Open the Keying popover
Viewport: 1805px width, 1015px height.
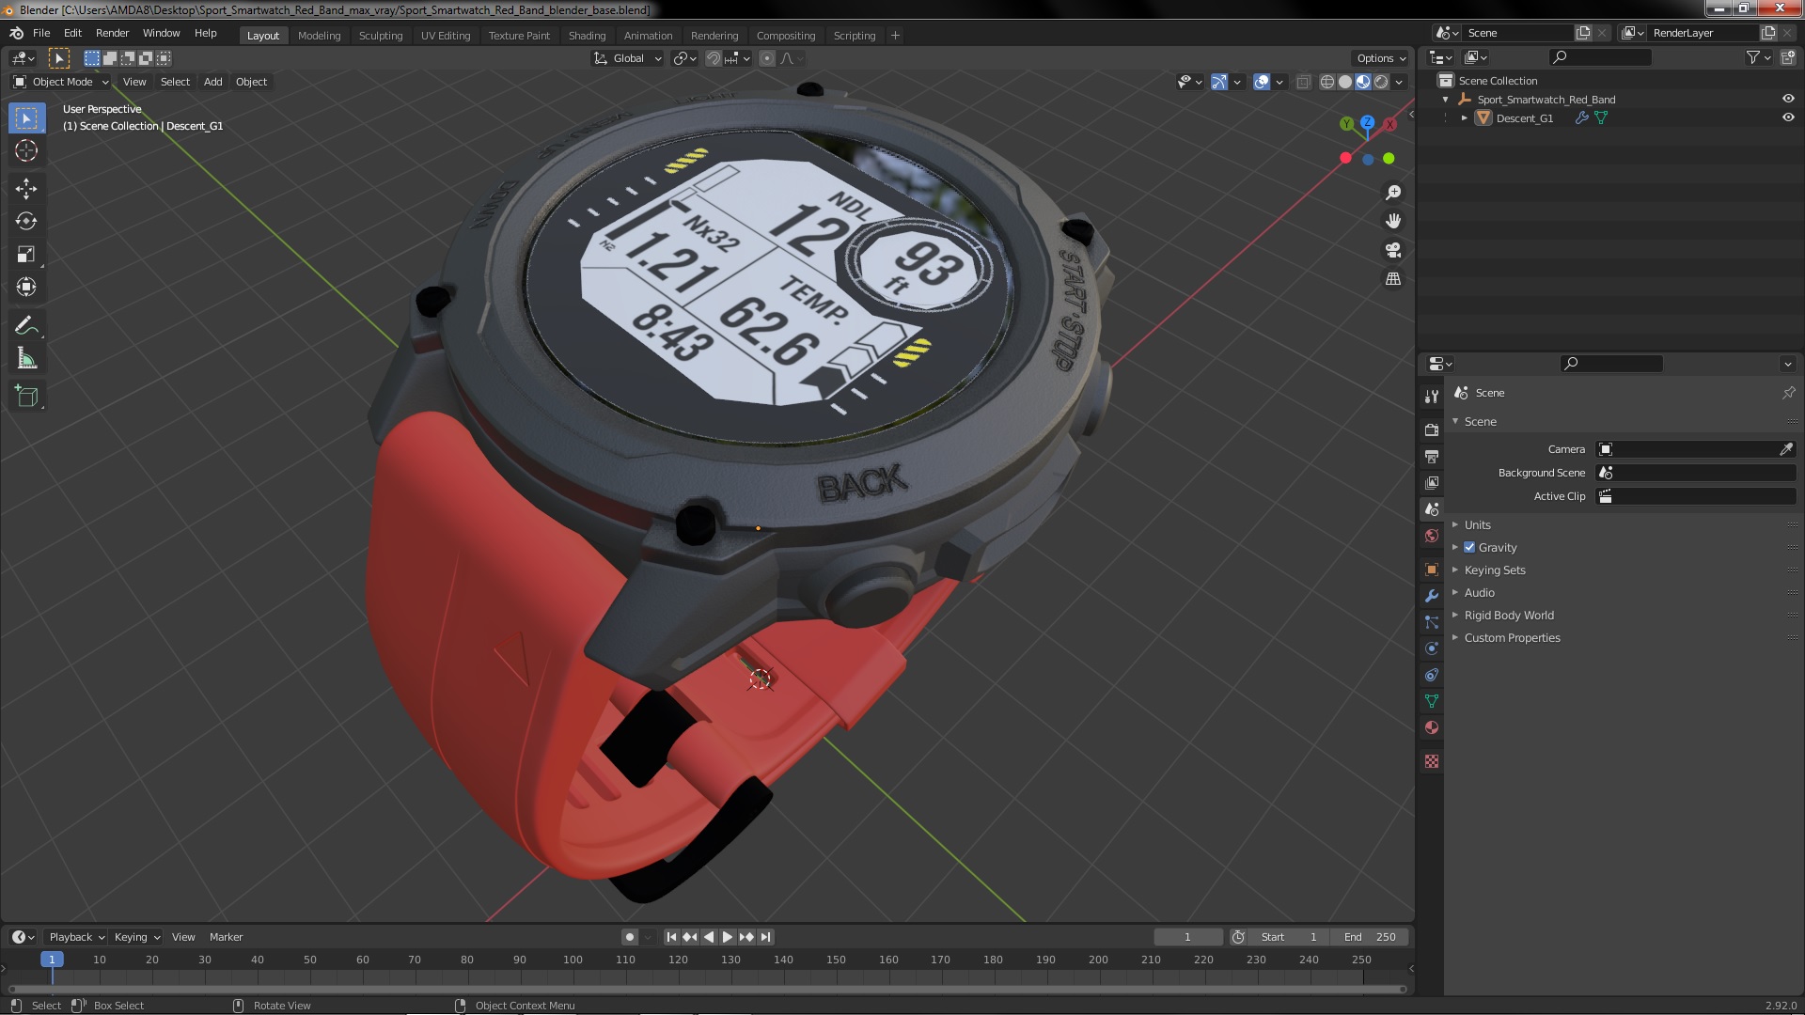[x=136, y=937]
